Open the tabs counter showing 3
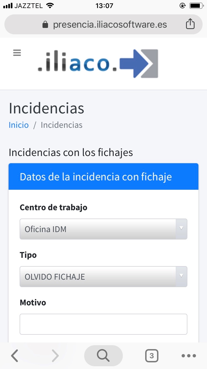The height and width of the screenshot is (369, 207). (152, 356)
